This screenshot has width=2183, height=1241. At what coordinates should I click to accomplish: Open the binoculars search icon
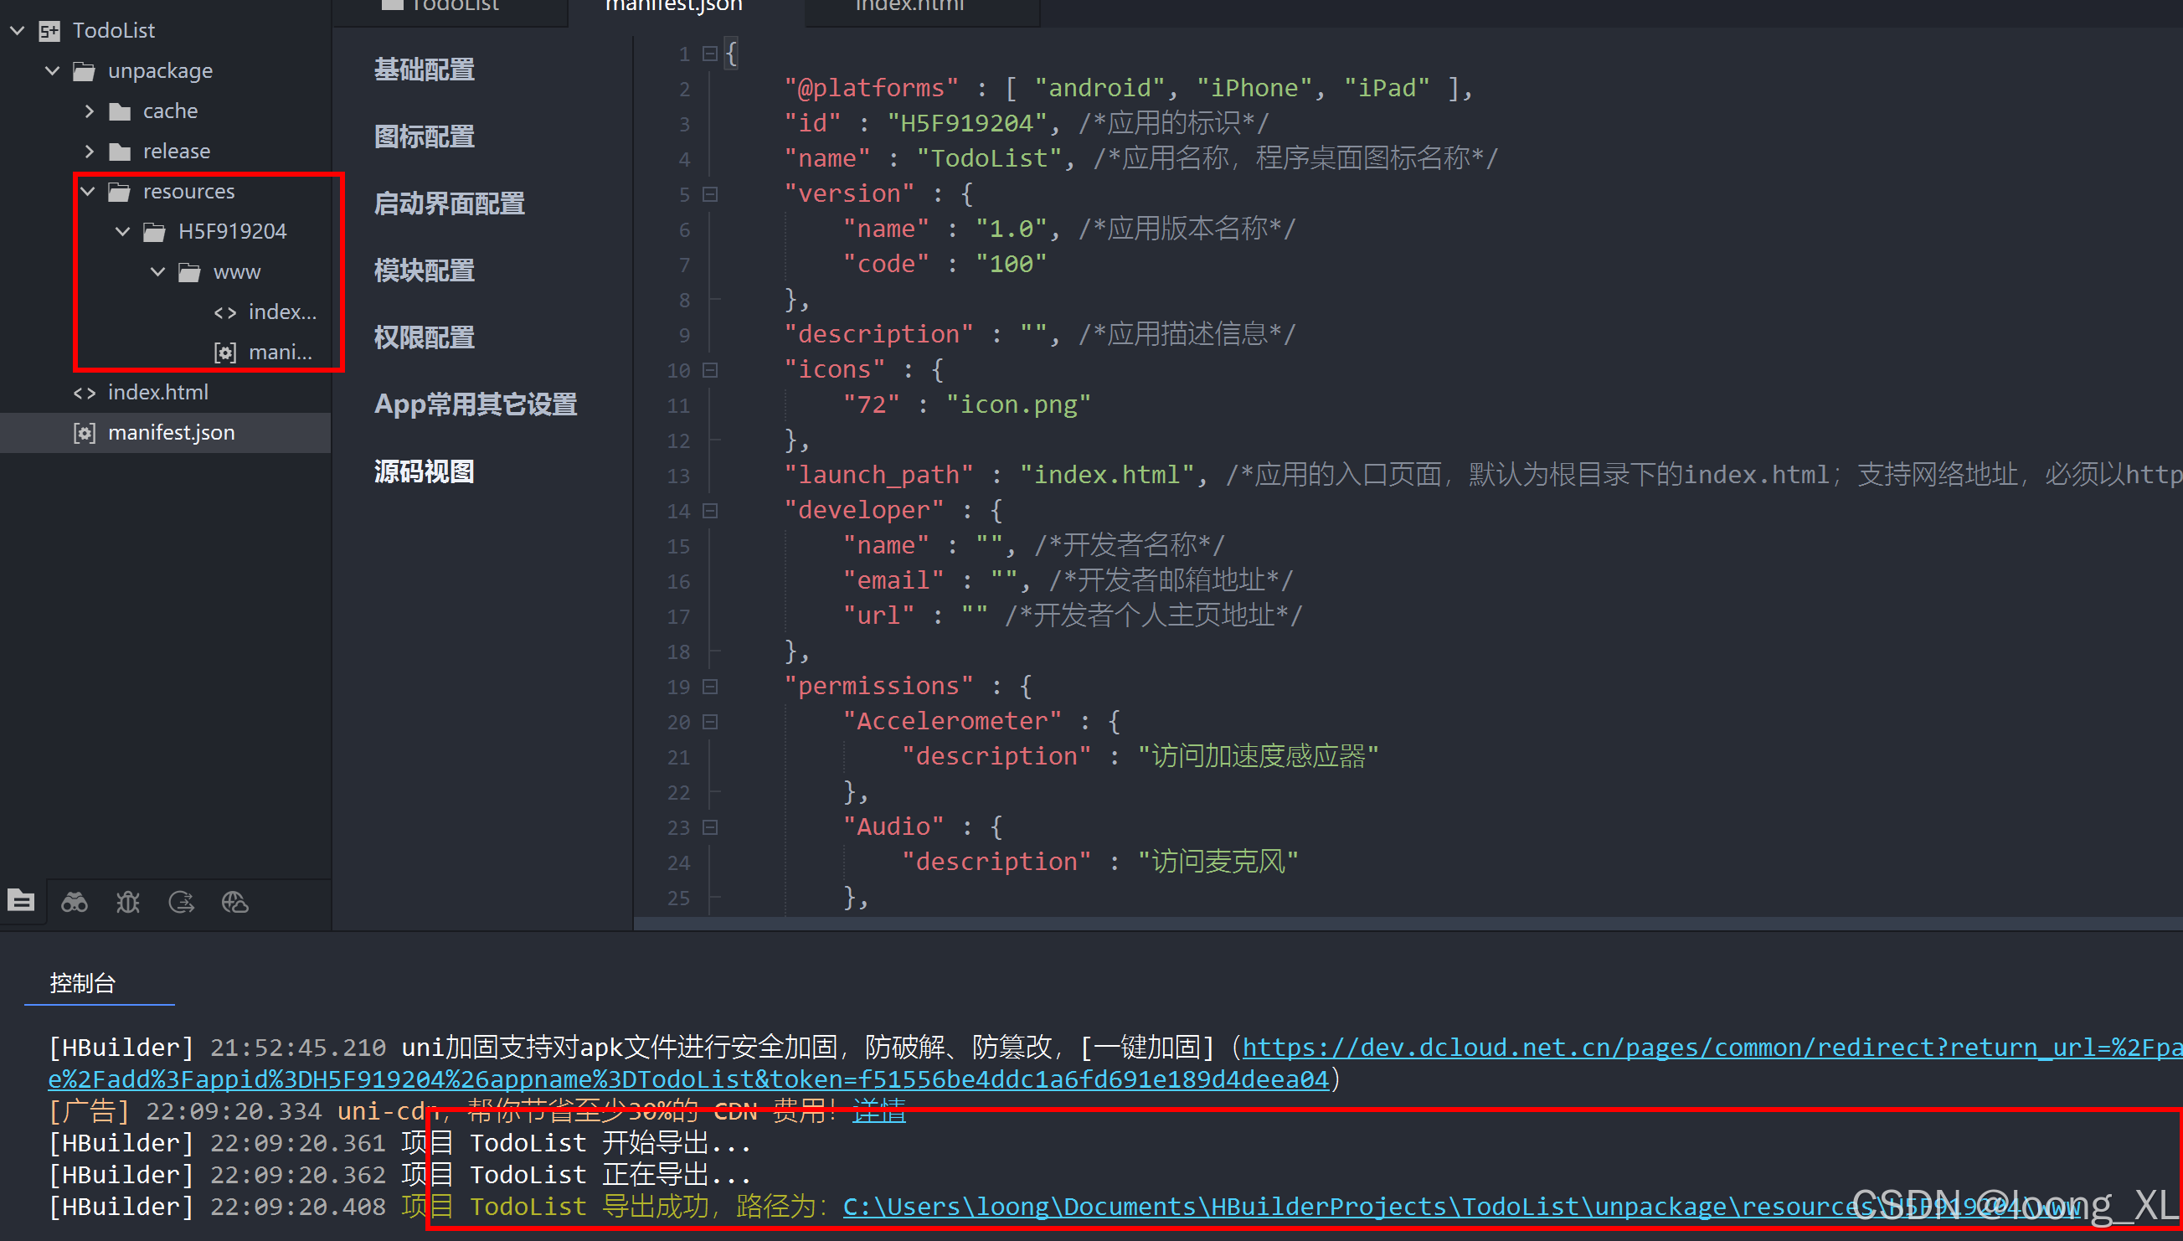(75, 902)
